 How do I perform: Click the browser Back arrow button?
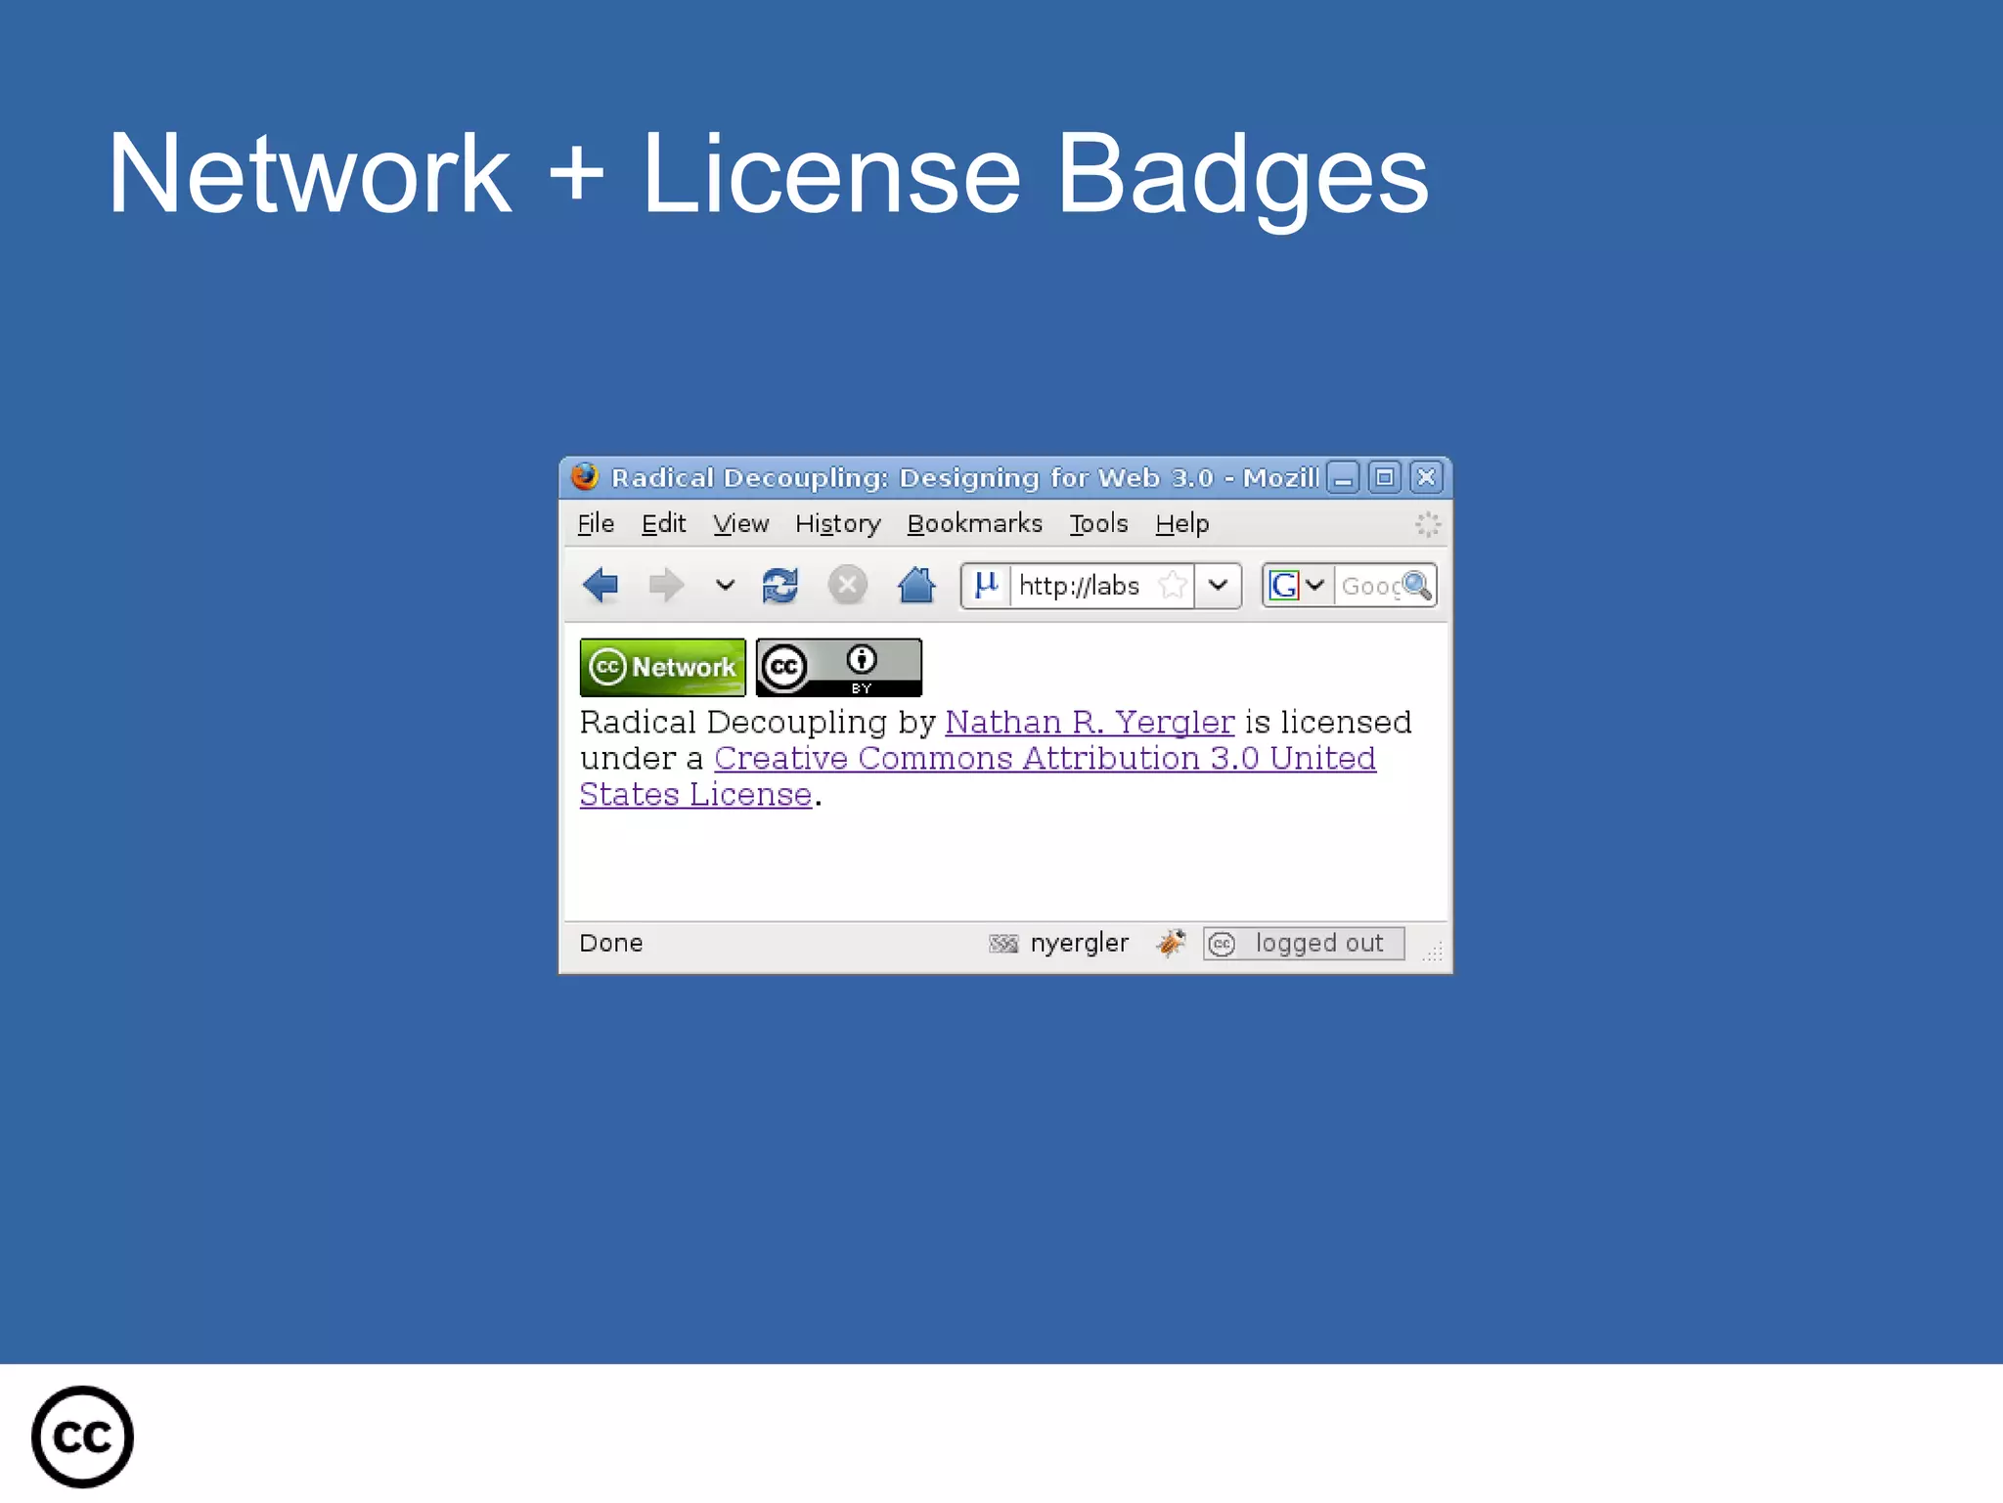(601, 586)
